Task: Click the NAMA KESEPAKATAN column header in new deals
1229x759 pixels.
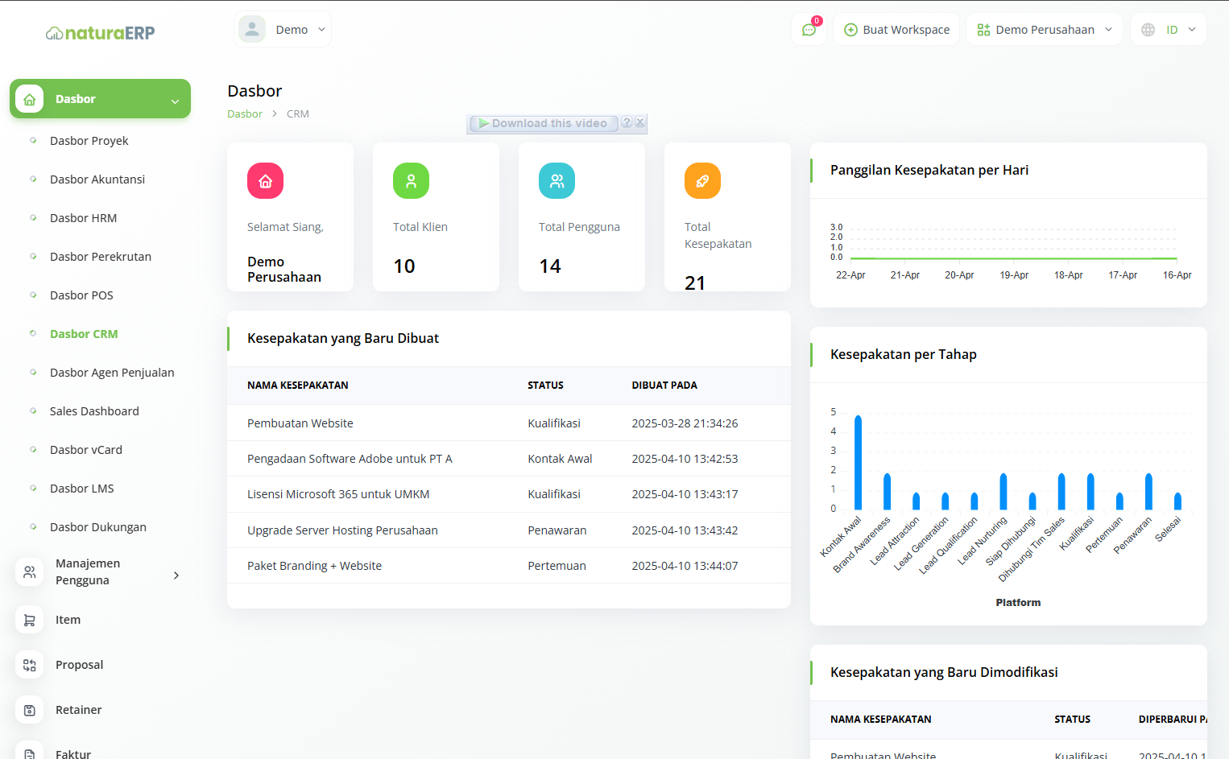Action: 298,386
